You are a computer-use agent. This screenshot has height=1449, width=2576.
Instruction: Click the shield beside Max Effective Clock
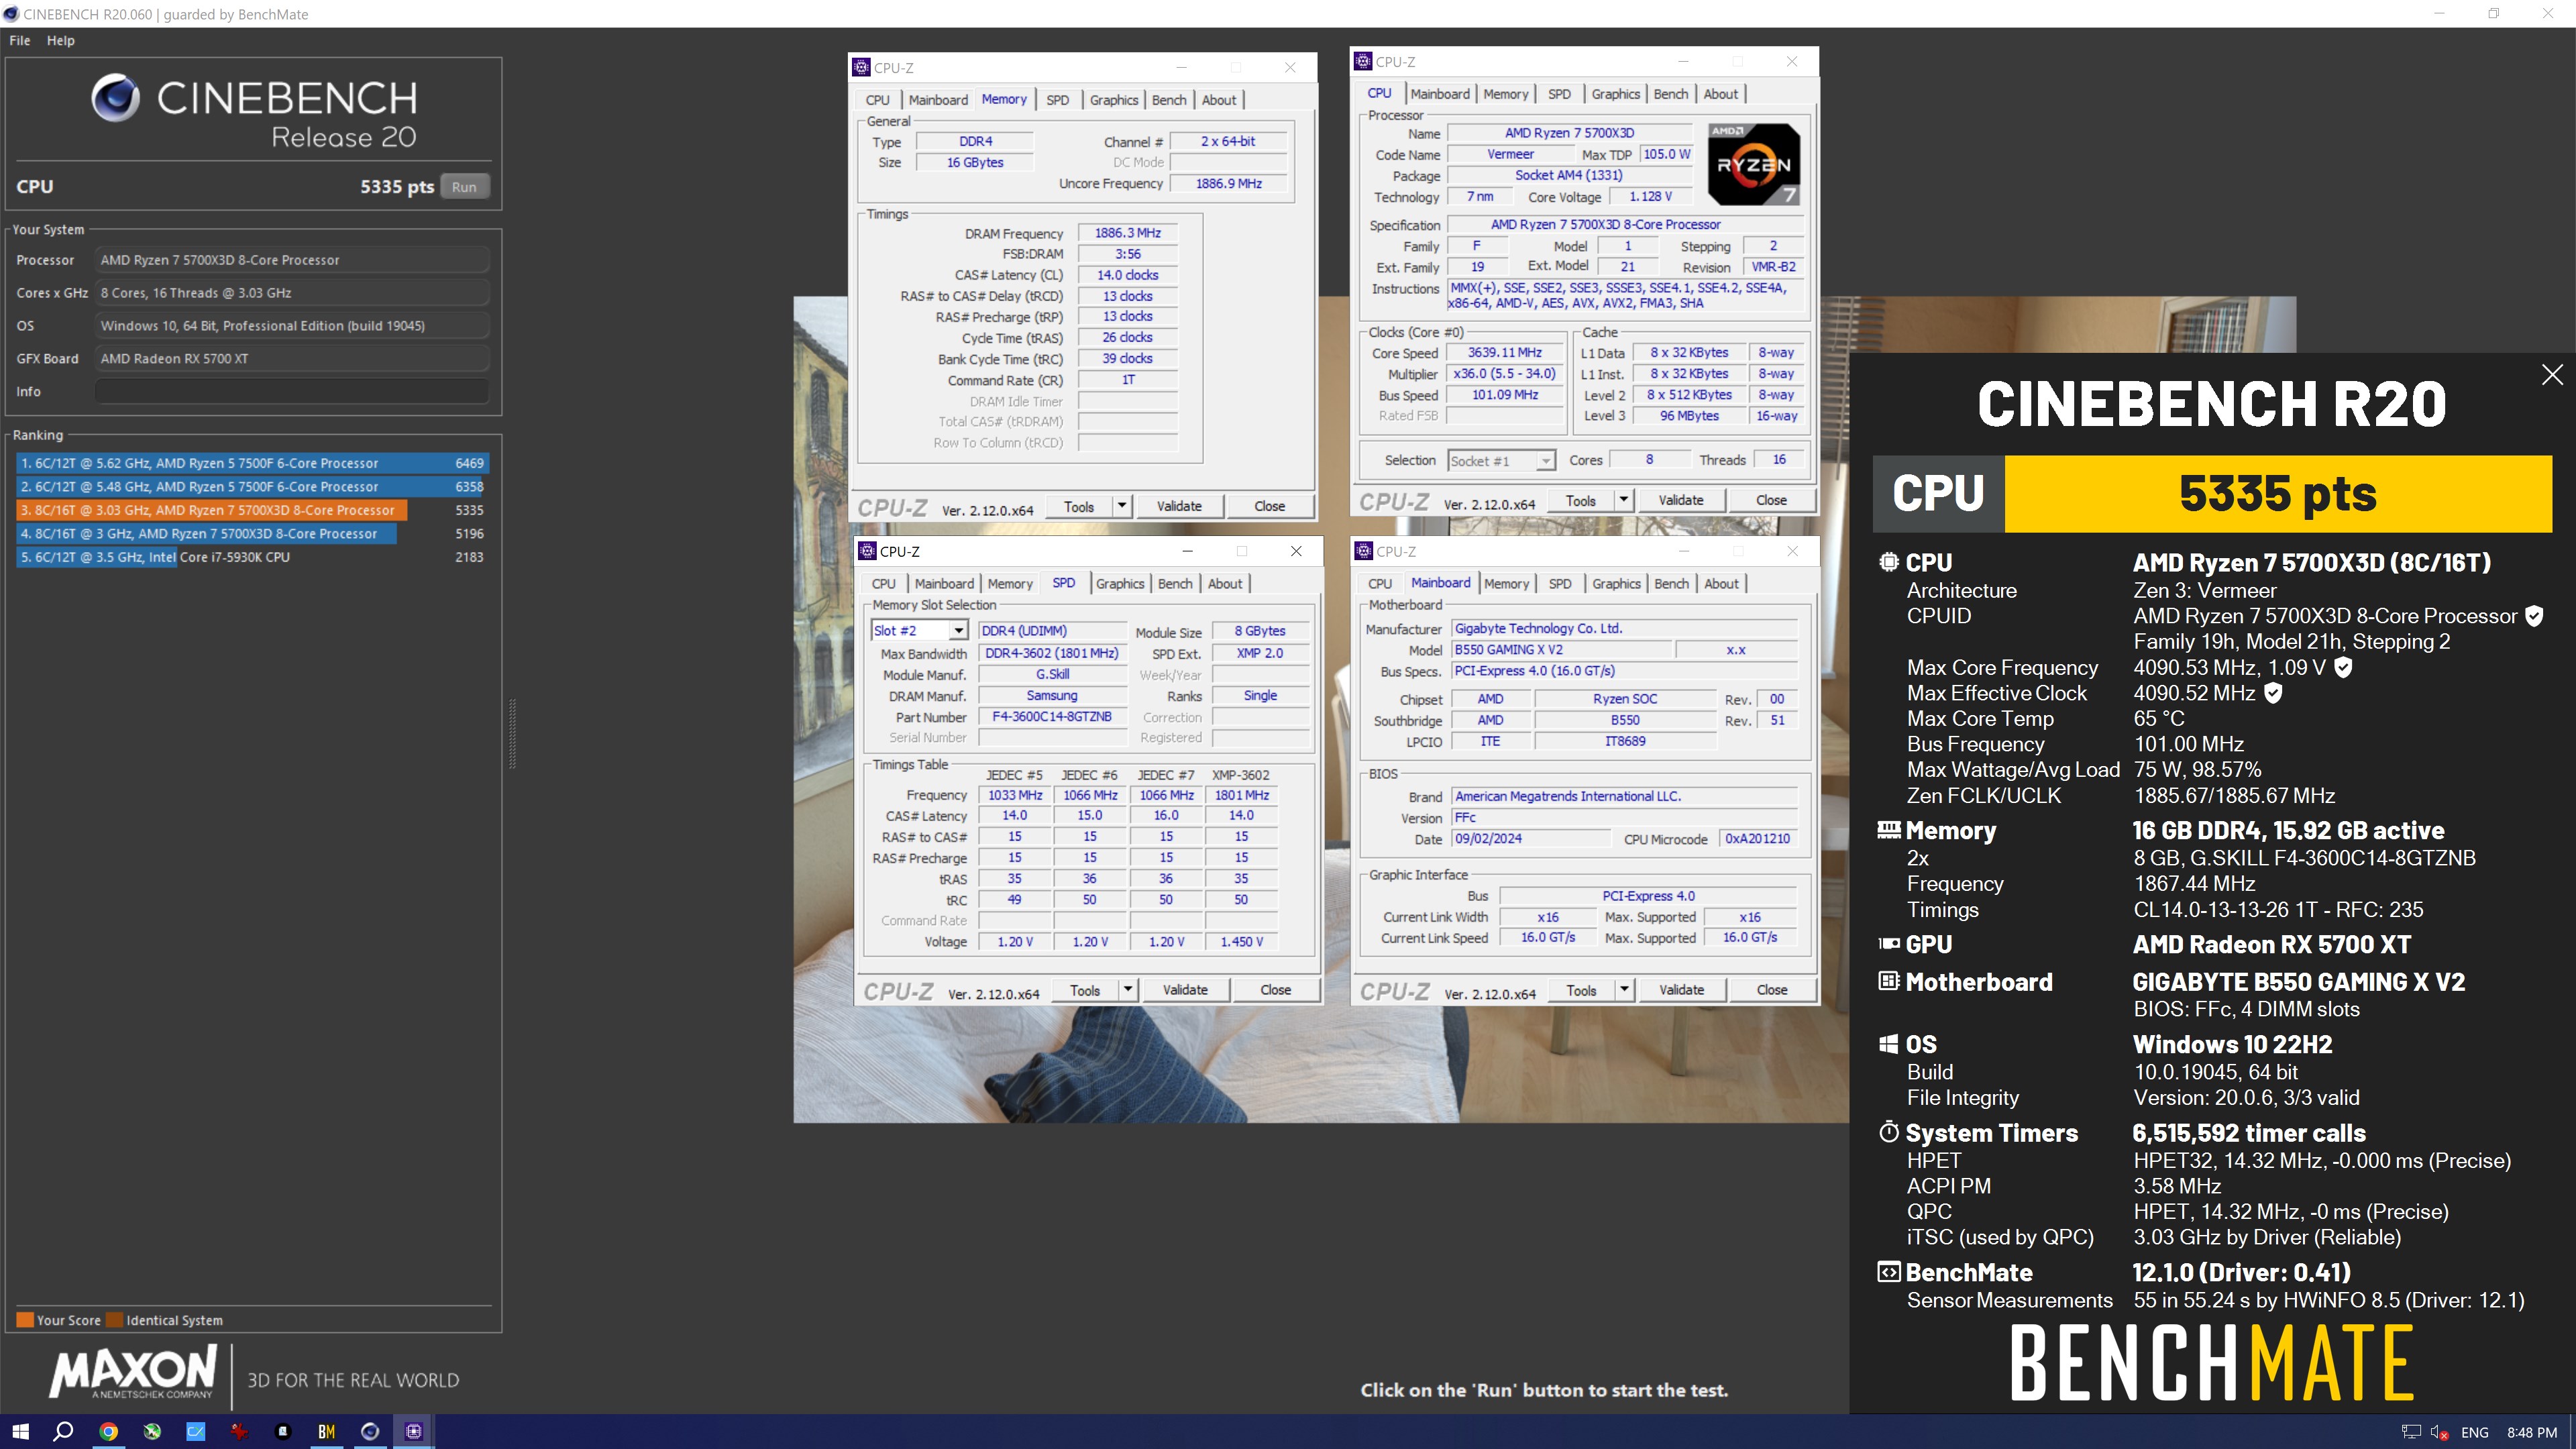pos(2273,693)
